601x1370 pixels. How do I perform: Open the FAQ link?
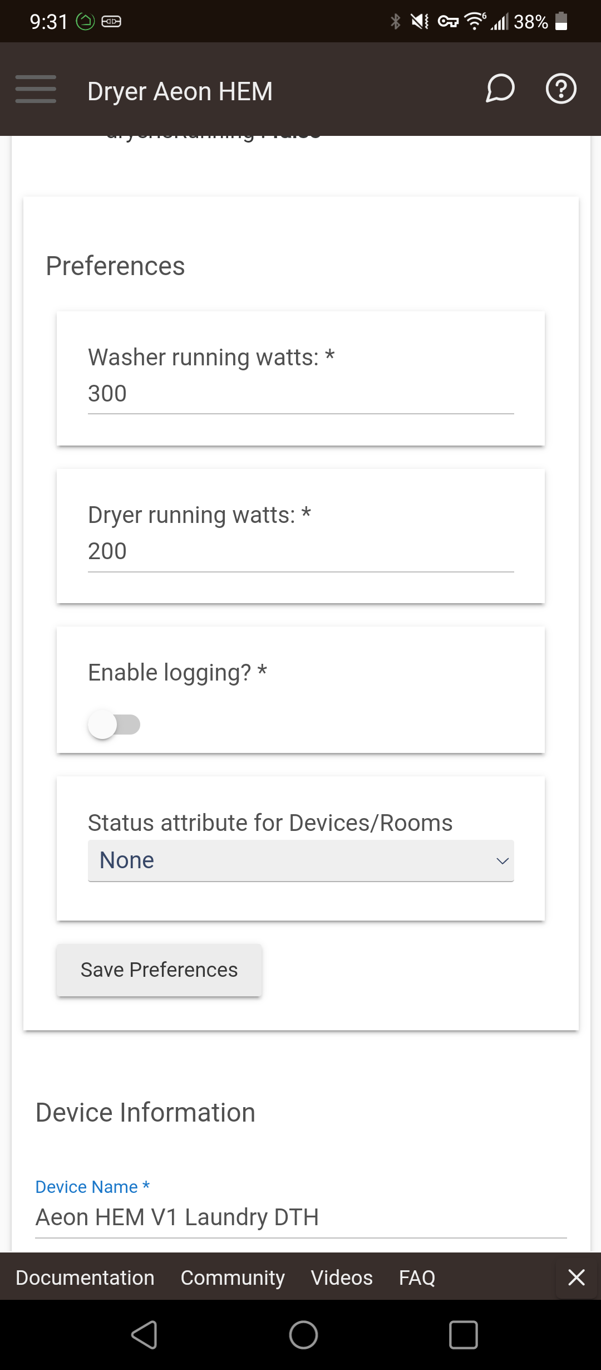417,1278
